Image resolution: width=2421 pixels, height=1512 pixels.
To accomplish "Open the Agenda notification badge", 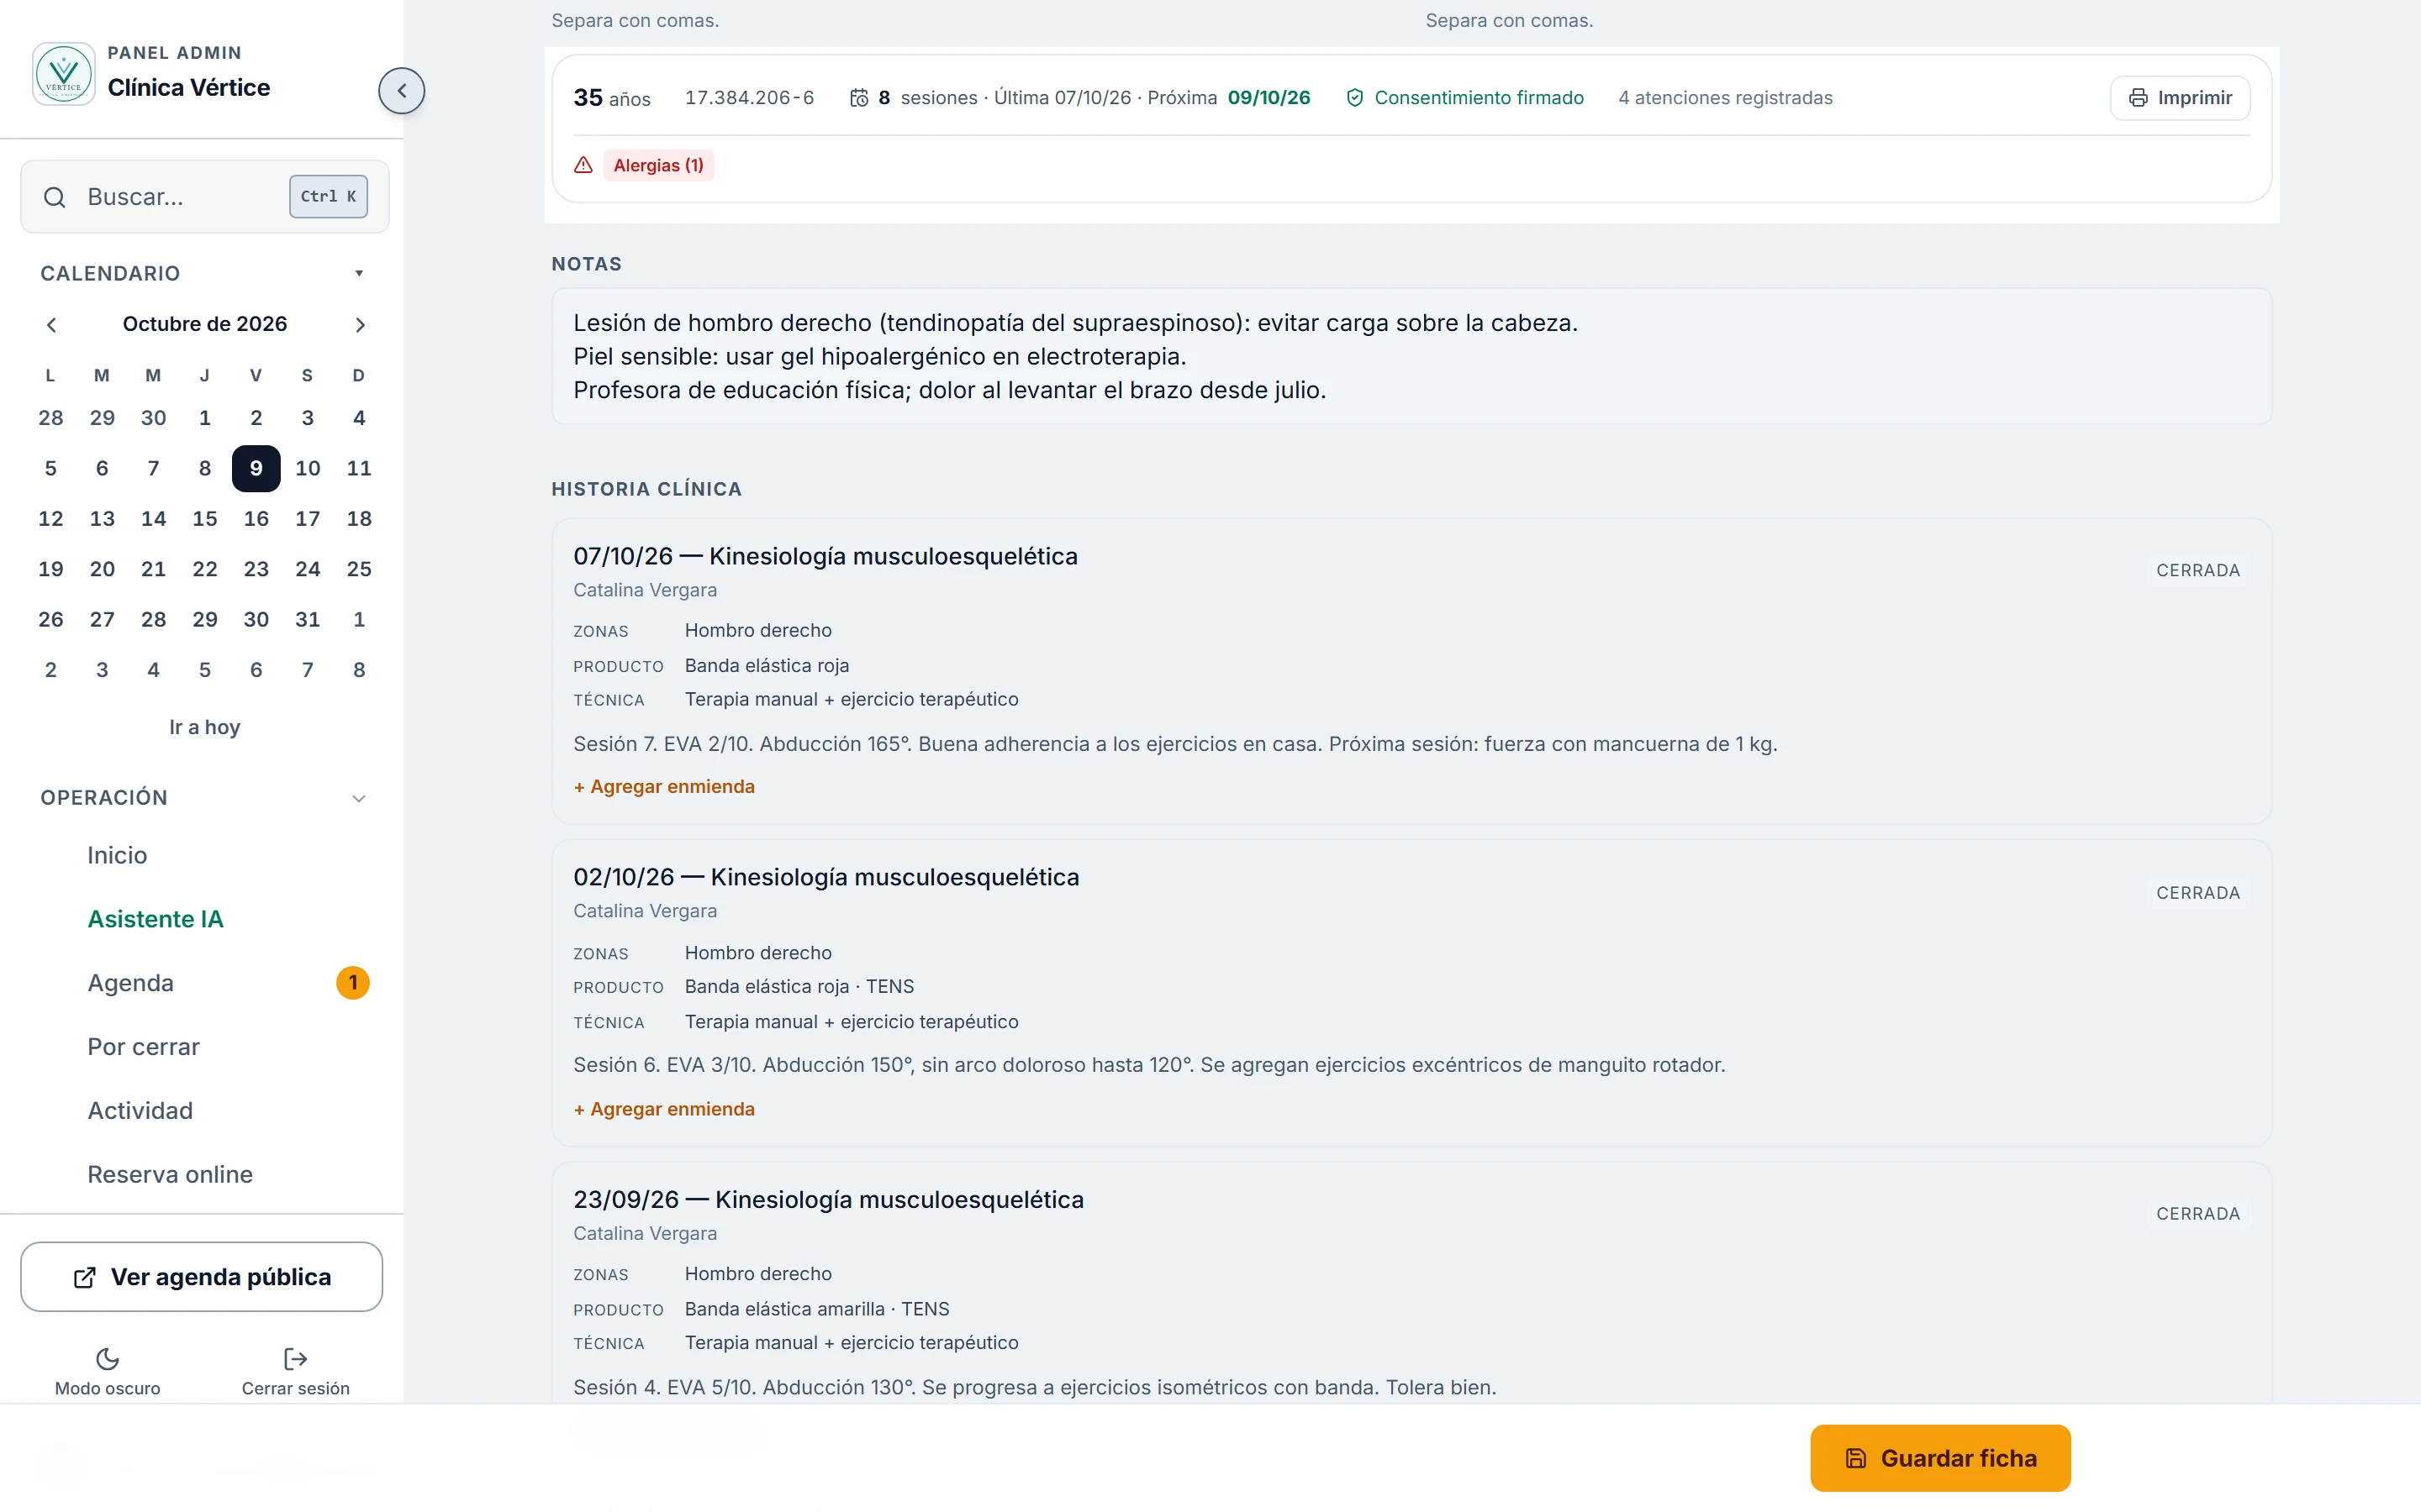I will point(352,983).
